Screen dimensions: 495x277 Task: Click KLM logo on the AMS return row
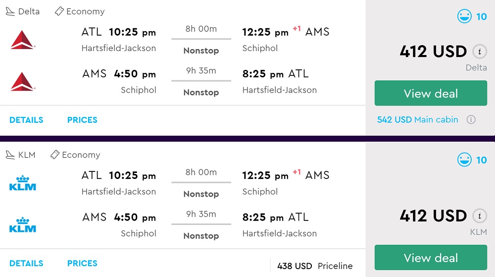click(23, 225)
